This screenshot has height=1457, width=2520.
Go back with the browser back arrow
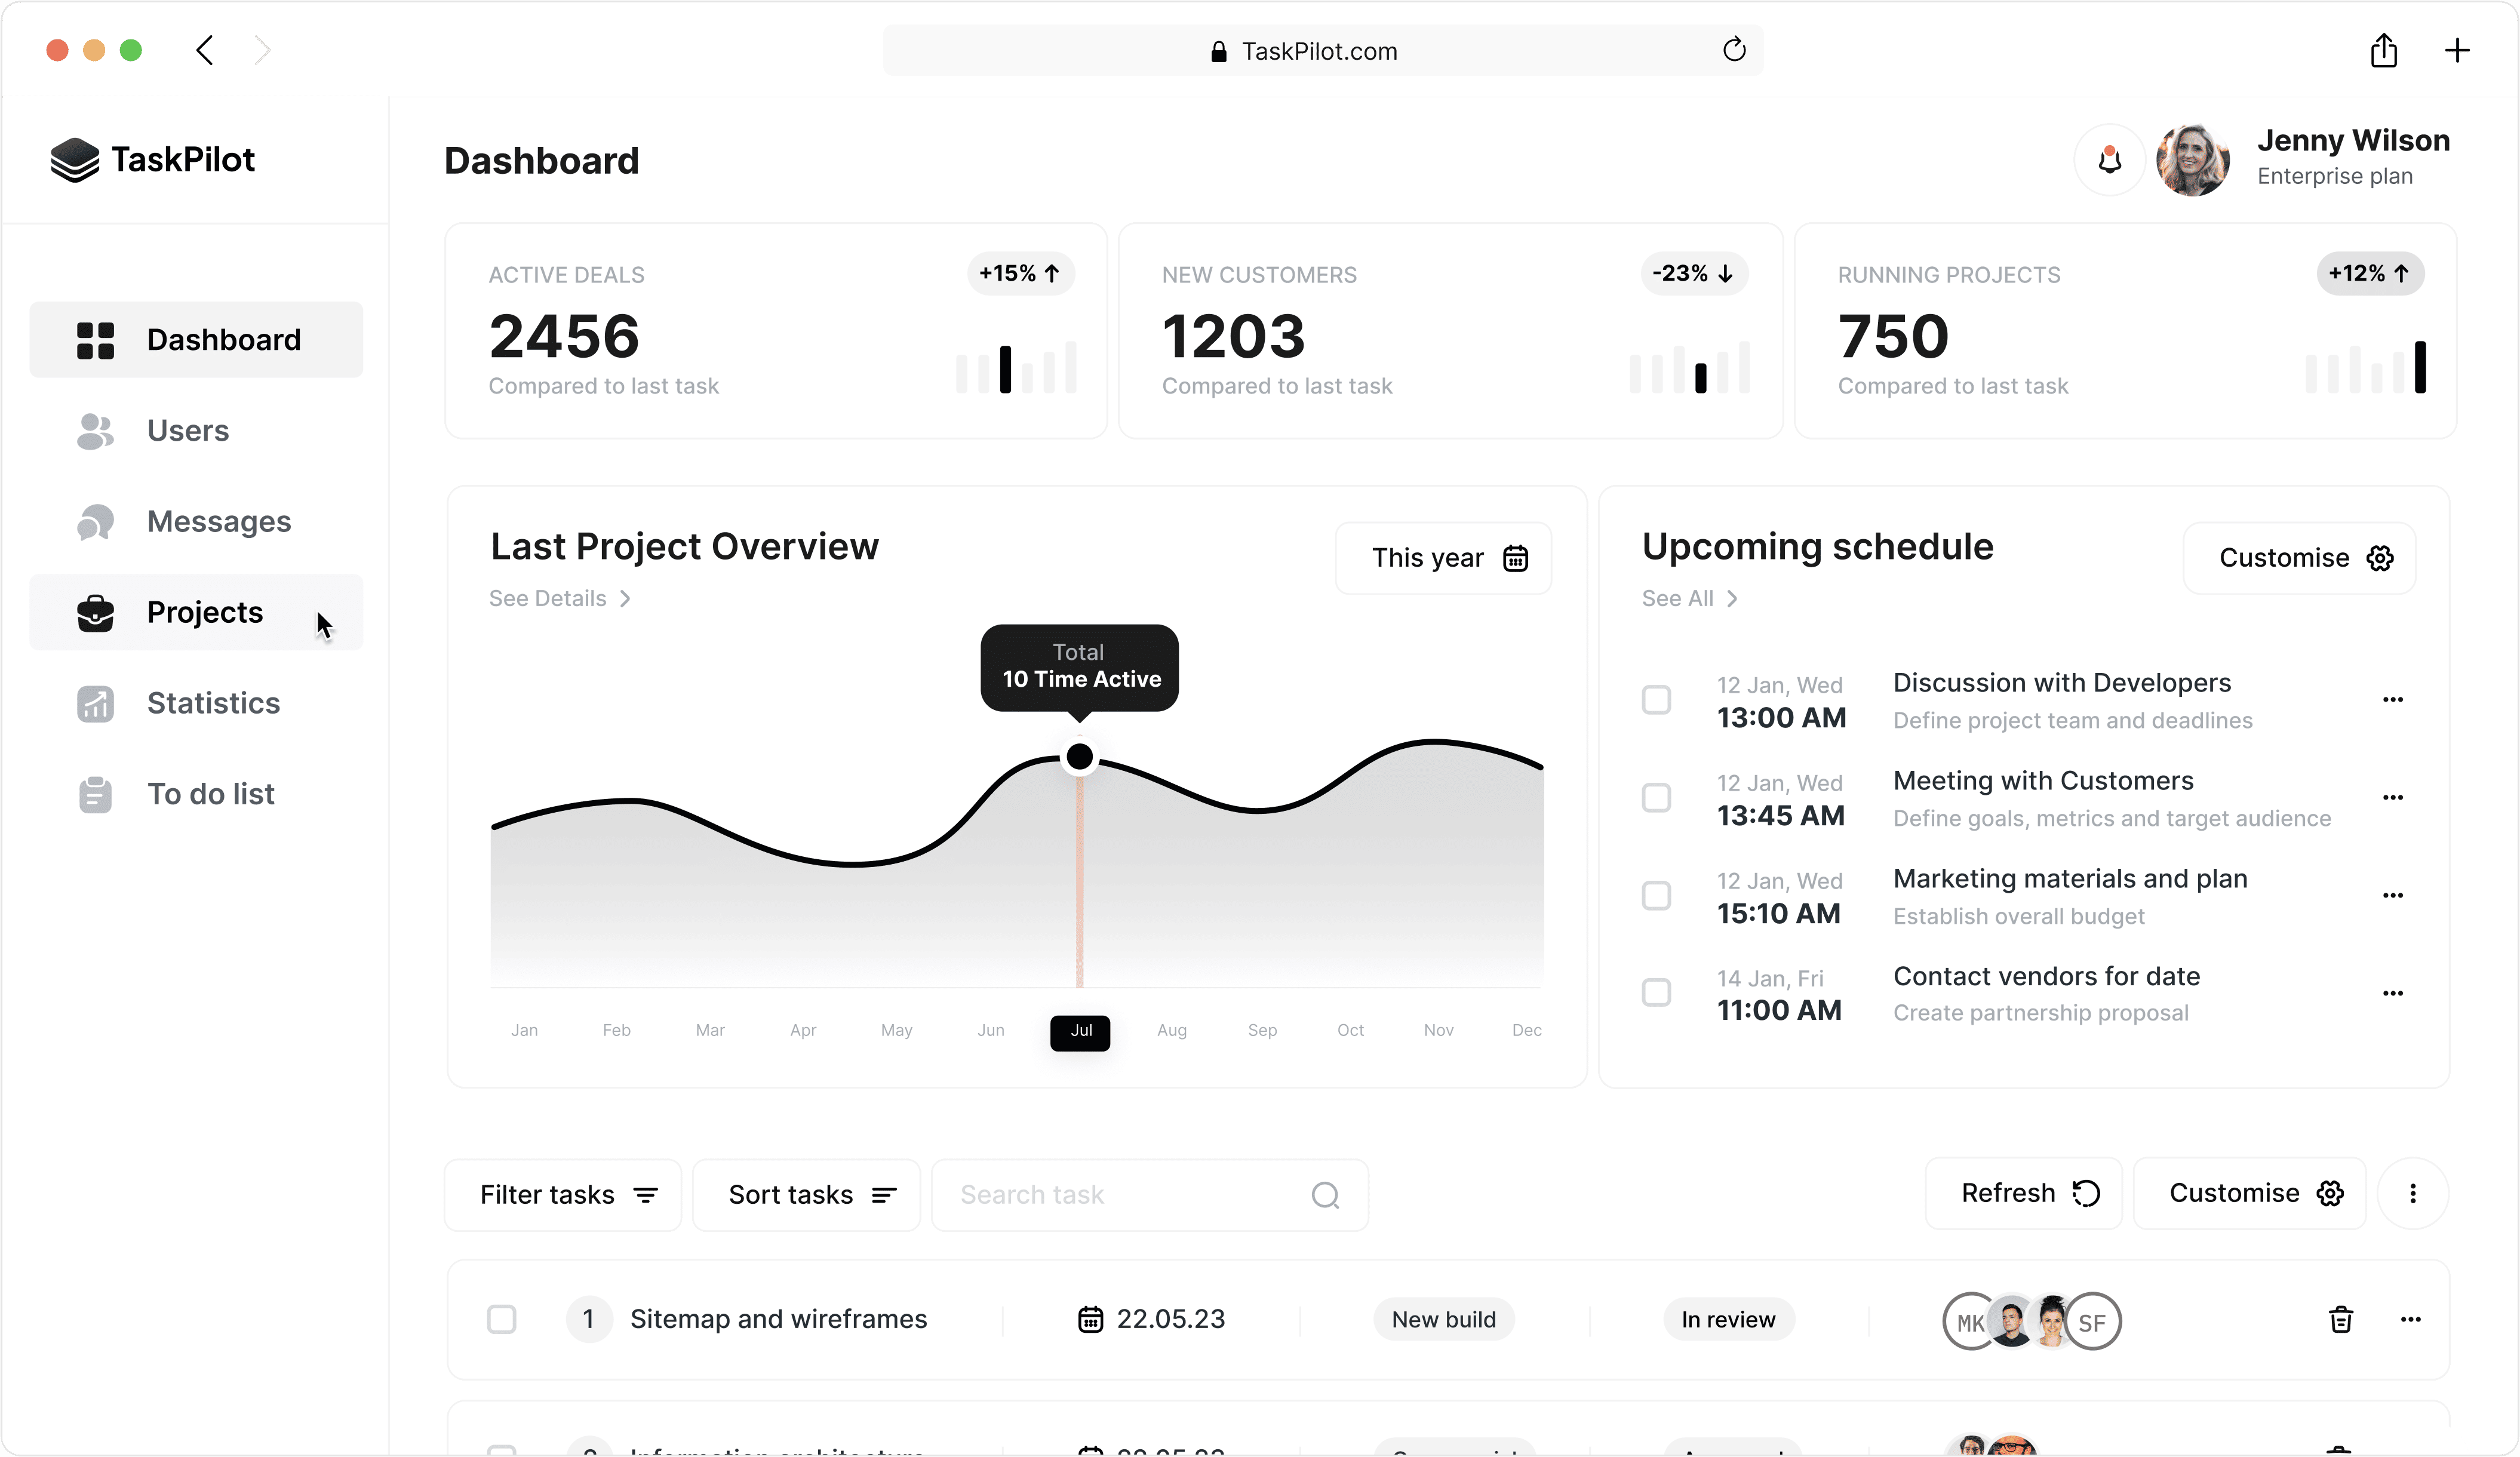coord(205,50)
